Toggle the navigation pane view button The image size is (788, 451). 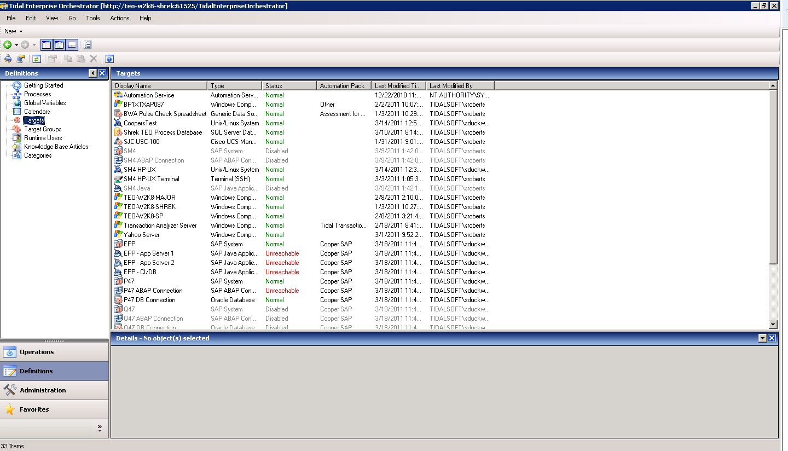(47, 45)
